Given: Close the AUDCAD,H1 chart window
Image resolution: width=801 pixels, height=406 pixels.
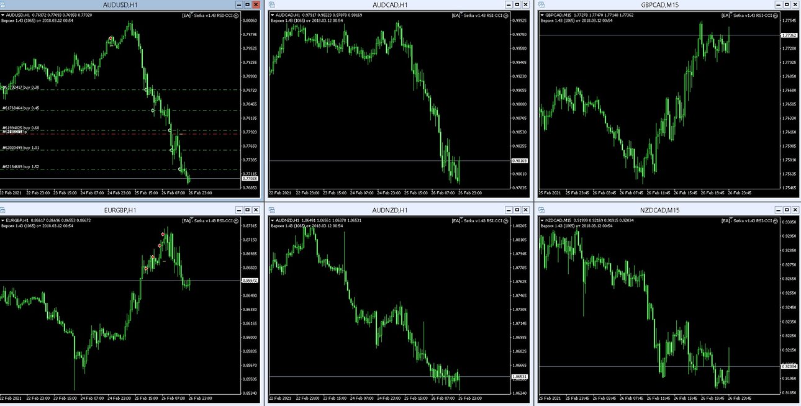Looking at the screenshot, I should click(525, 4).
